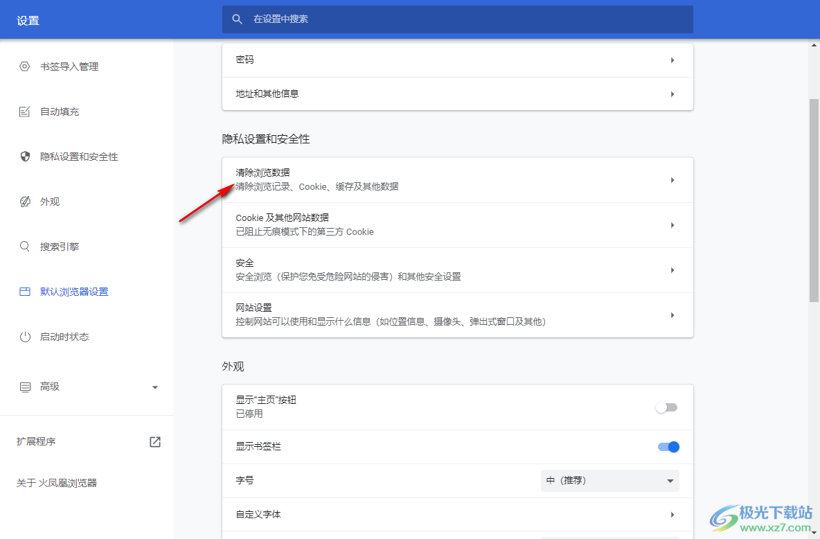Click the 高级 list icon in sidebar
Viewport: 820px width, 539px height.
coord(24,387)
